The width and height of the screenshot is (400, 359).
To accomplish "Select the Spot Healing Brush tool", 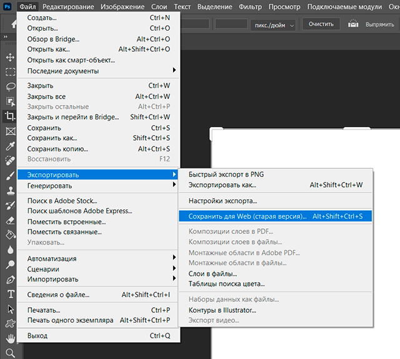I will click(10, 161).
